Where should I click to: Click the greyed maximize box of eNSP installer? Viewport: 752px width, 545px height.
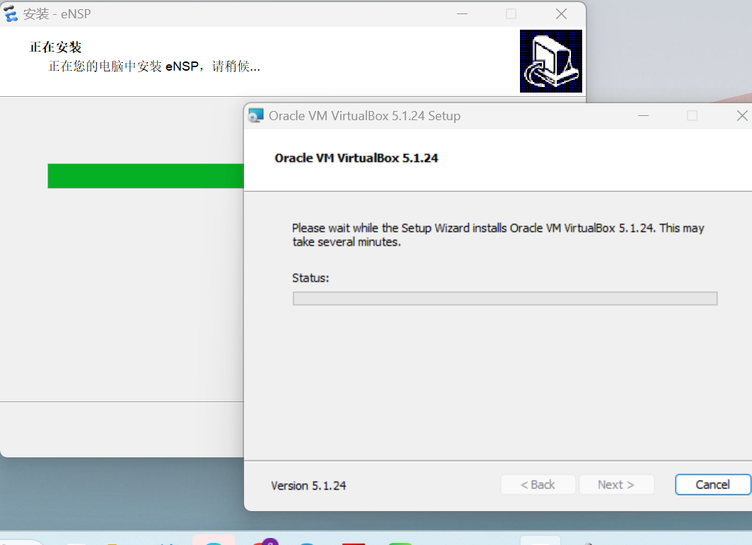point(511,13)
